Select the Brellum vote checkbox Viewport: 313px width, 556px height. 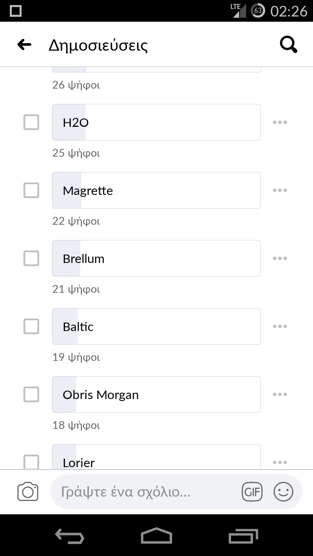pos(31,258)
